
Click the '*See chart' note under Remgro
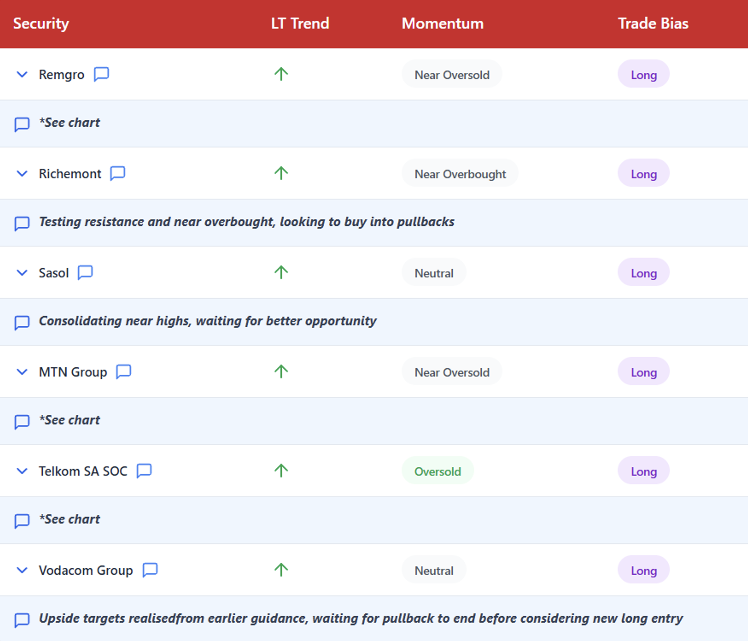(69, 123)
